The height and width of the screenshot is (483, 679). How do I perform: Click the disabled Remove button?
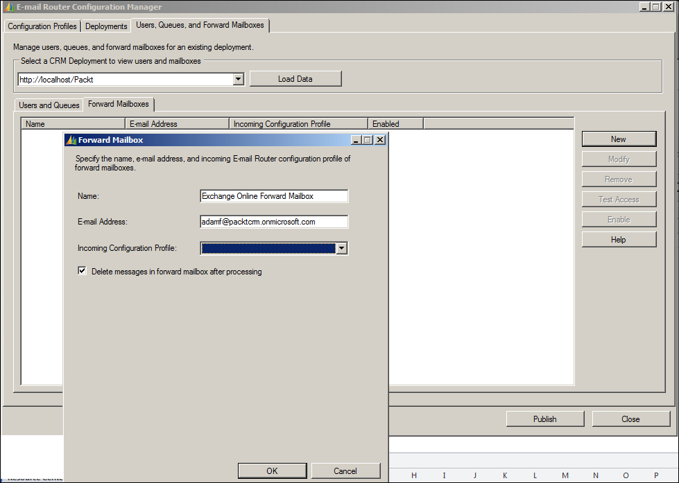(x=619, y=179)
